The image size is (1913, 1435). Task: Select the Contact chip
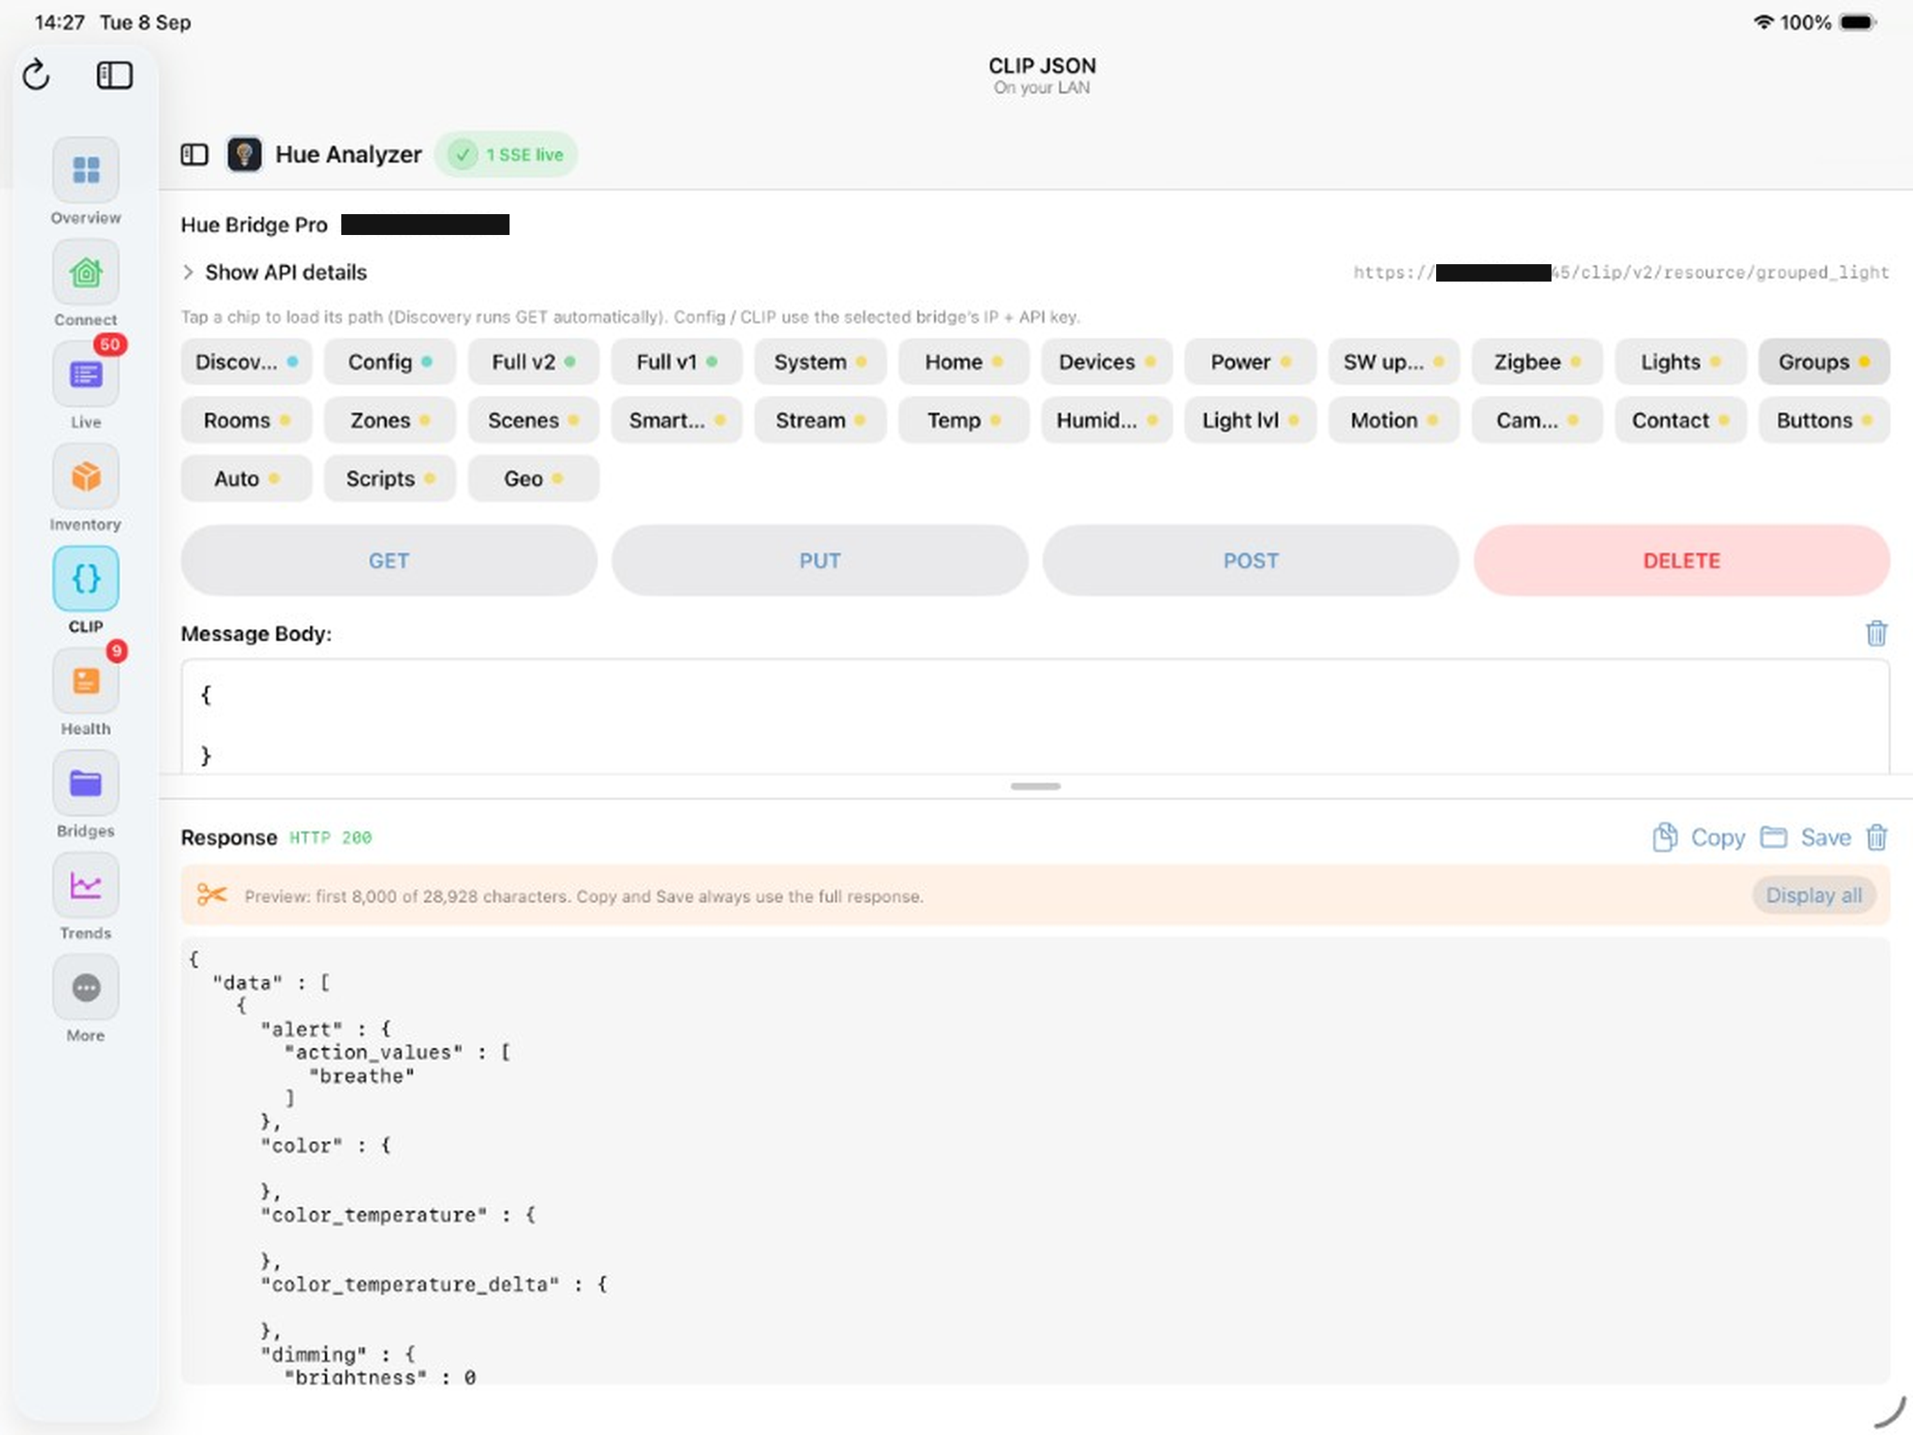pyautogui.click(x=1680, y=421)
